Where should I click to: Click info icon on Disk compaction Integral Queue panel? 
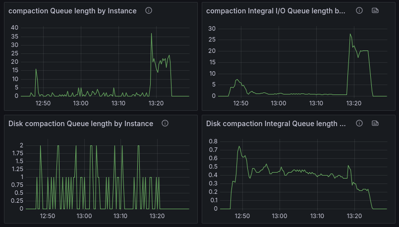click(360, 123)
